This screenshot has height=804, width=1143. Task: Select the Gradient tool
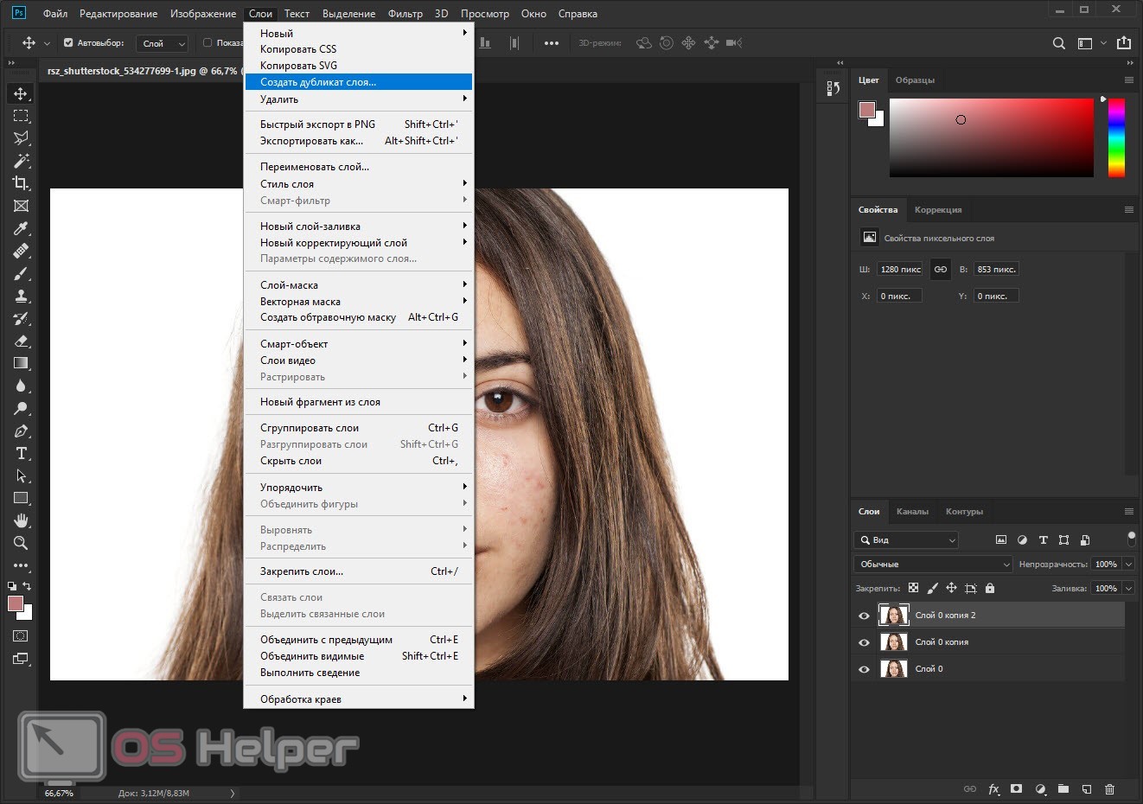coord(21,363)
